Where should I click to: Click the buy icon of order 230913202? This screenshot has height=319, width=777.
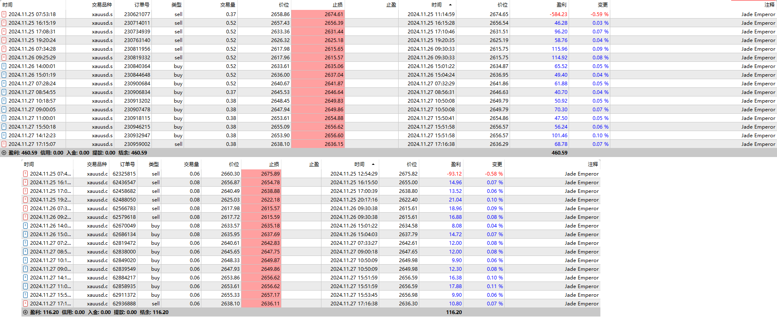(x=4, y=101)
